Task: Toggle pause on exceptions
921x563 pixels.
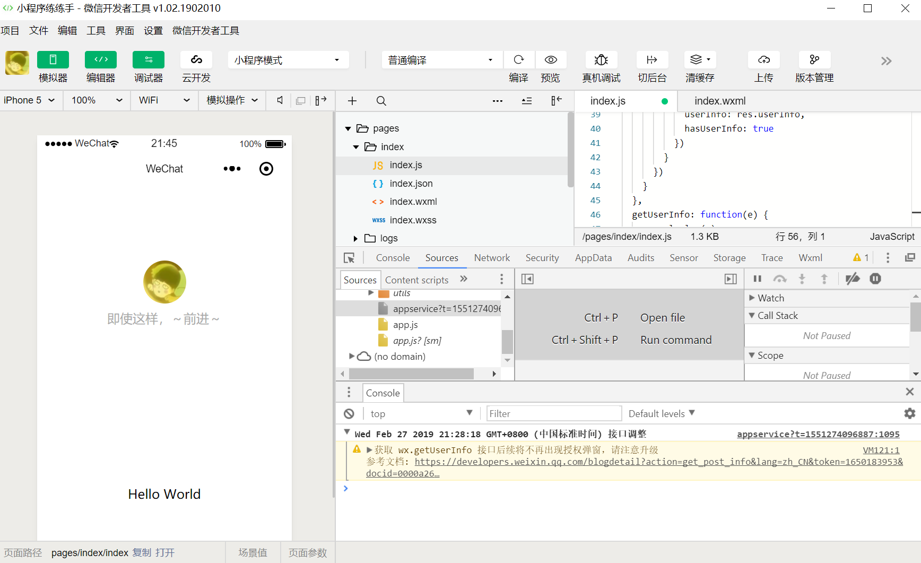Action: tap(875, 279)
